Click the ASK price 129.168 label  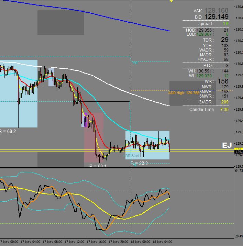coord(216,11)
